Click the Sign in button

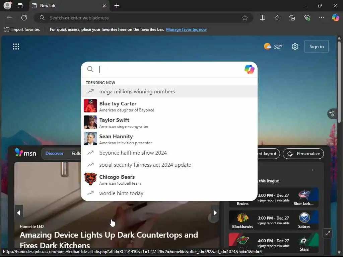[316, 47]
